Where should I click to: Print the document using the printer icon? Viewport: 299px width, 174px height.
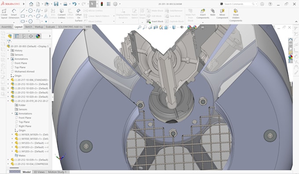65,4
